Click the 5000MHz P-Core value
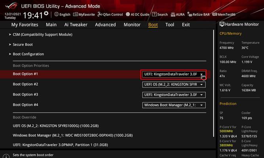This screenshot has width=264, height=158. coord(226,131)
